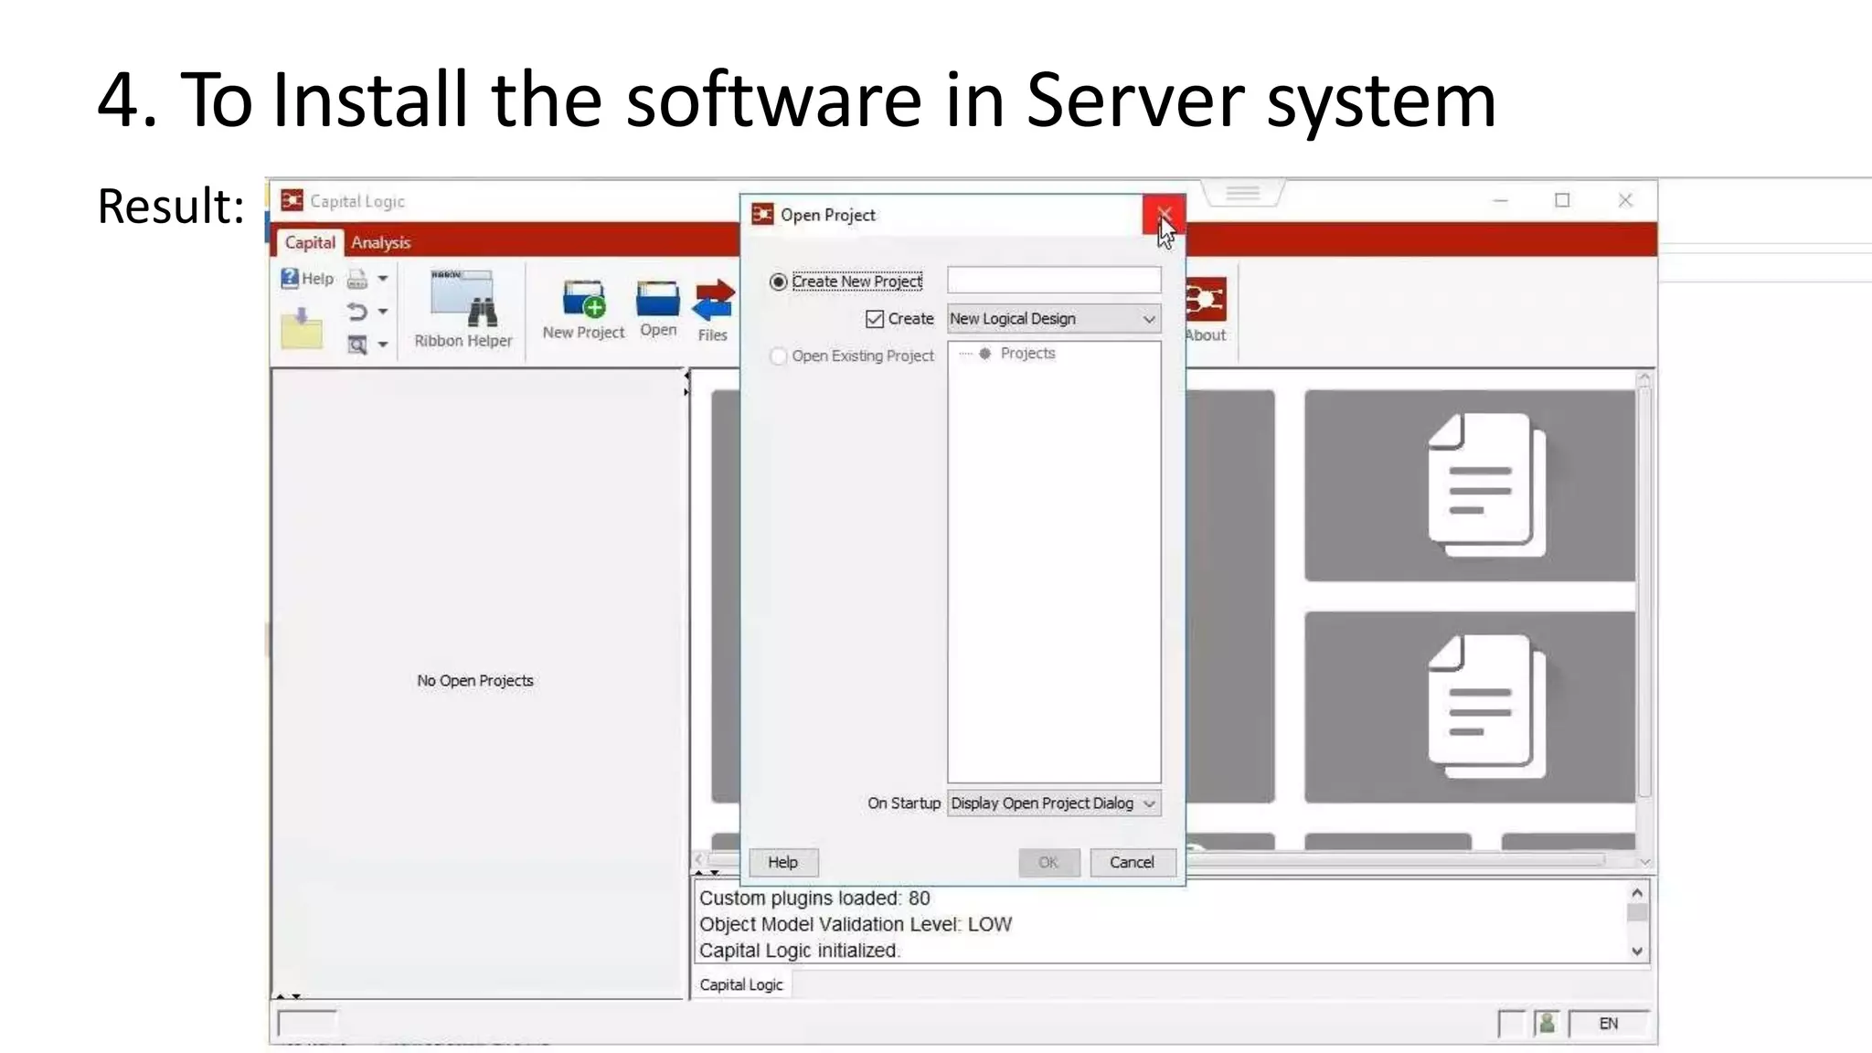Open the print options dropdown arrow
The width and height of the screenshot is (1872, 1053).
click(x=383, y=278)
